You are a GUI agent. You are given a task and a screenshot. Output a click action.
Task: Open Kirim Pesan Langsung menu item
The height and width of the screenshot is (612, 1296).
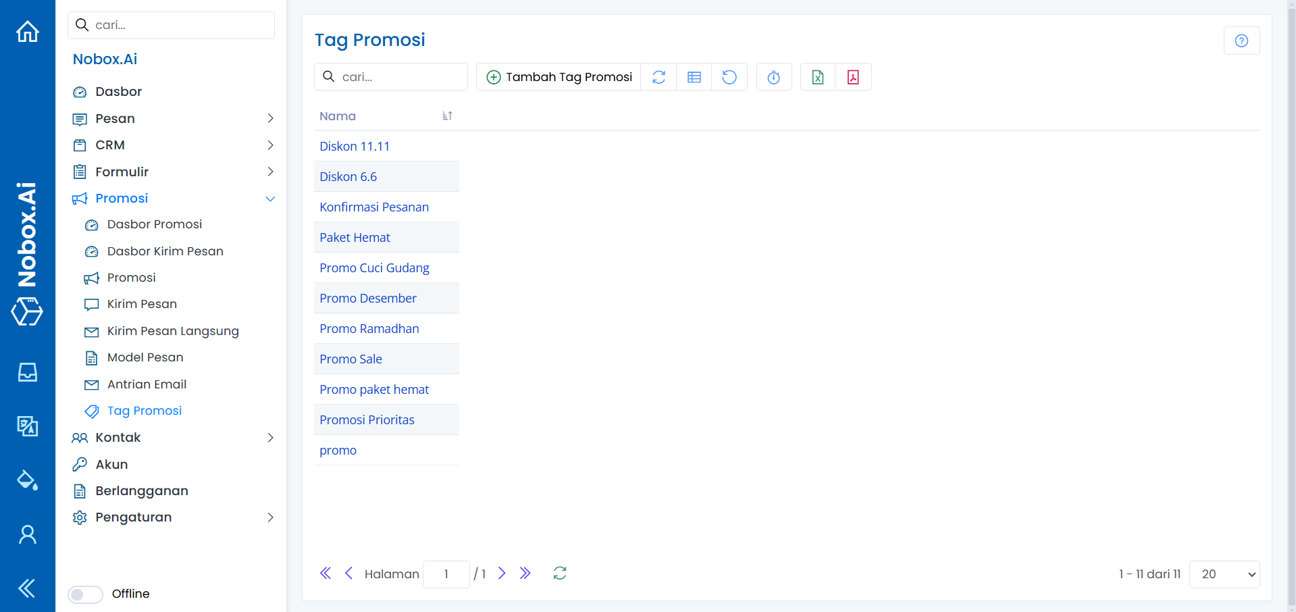173,331
